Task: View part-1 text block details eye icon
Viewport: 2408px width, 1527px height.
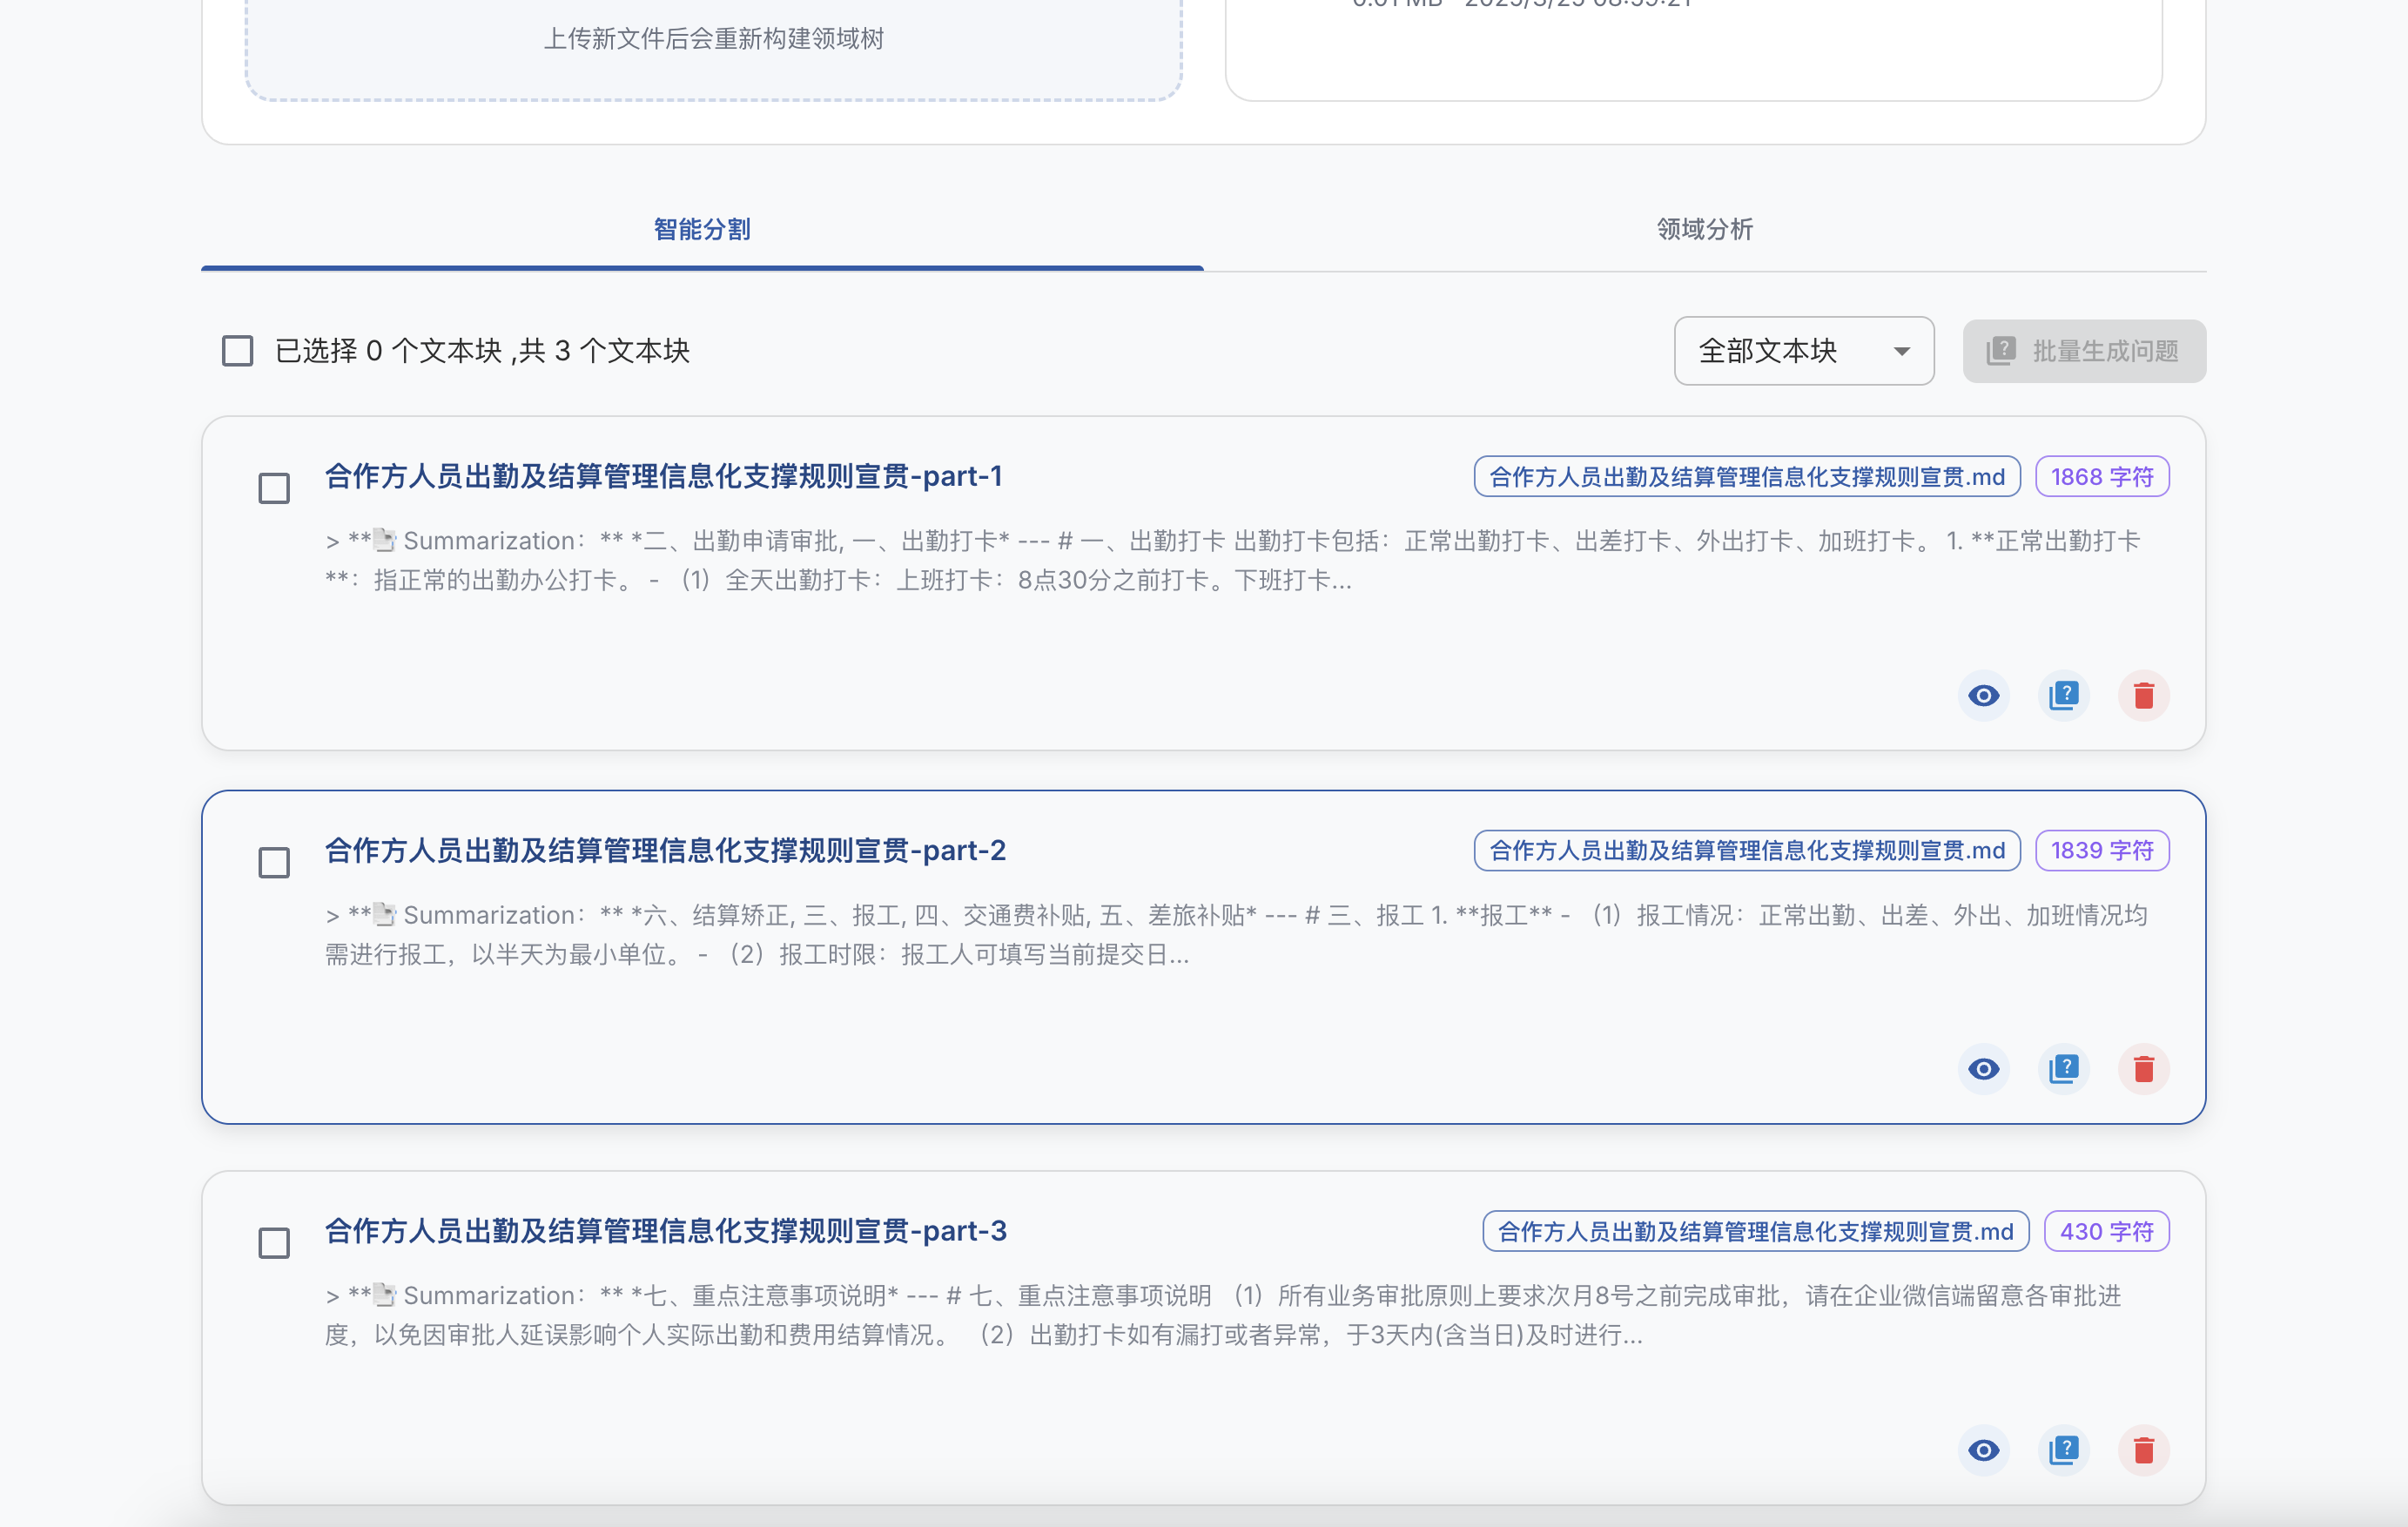Action: tap(1983, 695)
